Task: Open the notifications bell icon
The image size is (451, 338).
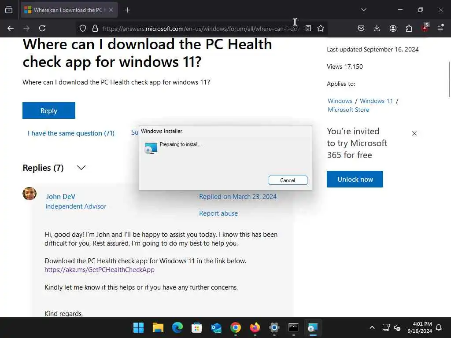Action: (439, 327)
